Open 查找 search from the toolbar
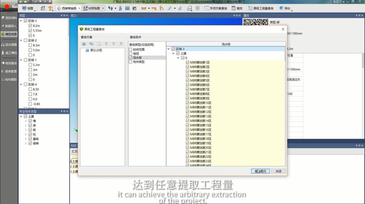 point(237,8)
